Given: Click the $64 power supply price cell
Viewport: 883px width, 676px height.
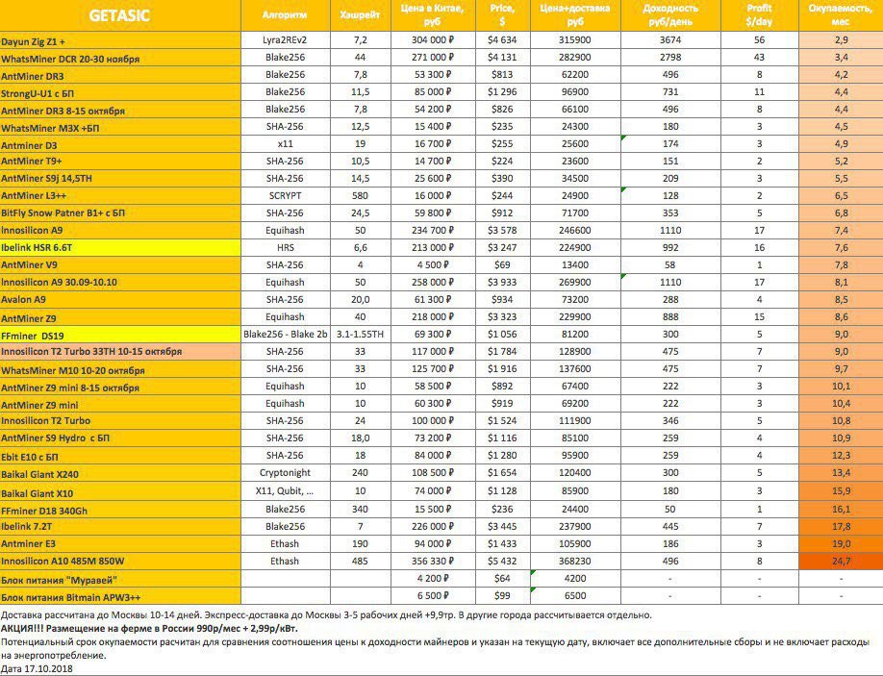Looking at the screenshot, I should [502, 579].
